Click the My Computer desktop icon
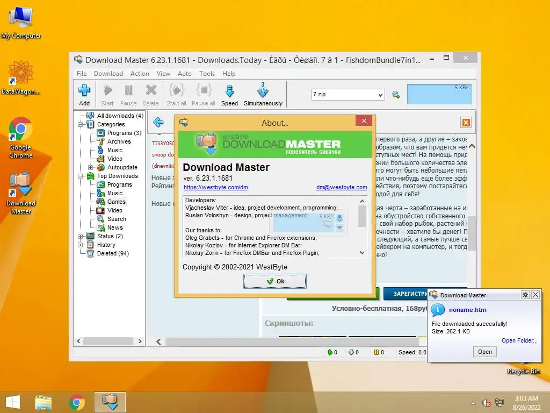Screen dimensions: 550x413 click(21, 22)
